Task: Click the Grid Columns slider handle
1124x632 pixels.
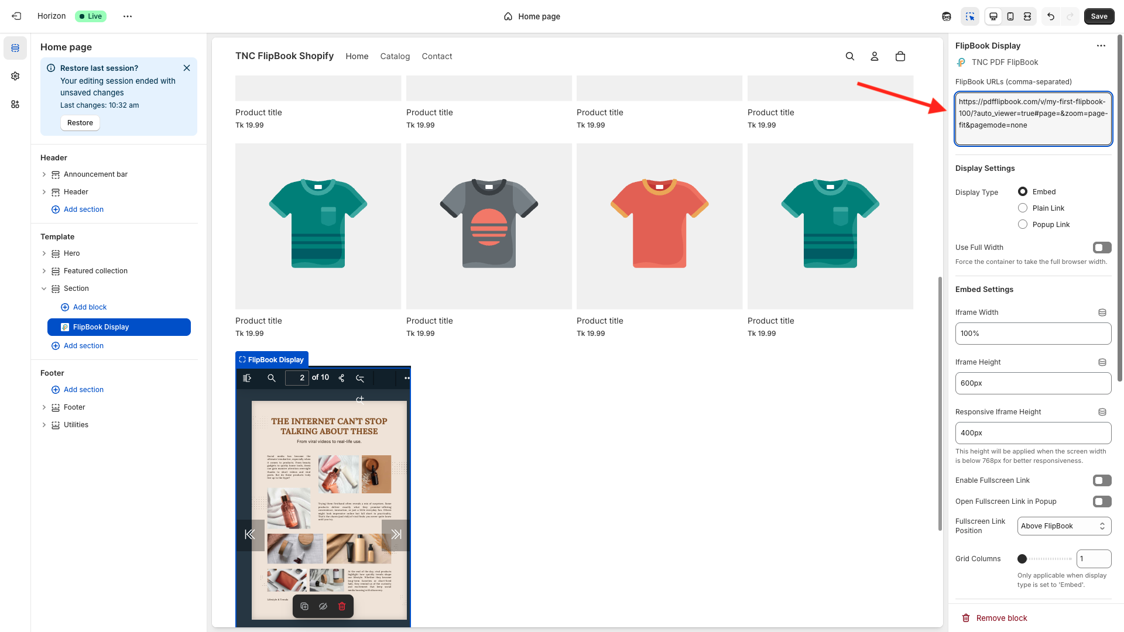Action: 1022,559
